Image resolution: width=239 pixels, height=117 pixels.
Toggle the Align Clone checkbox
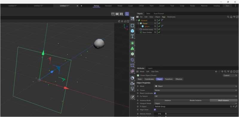click(x=155, y=110)
